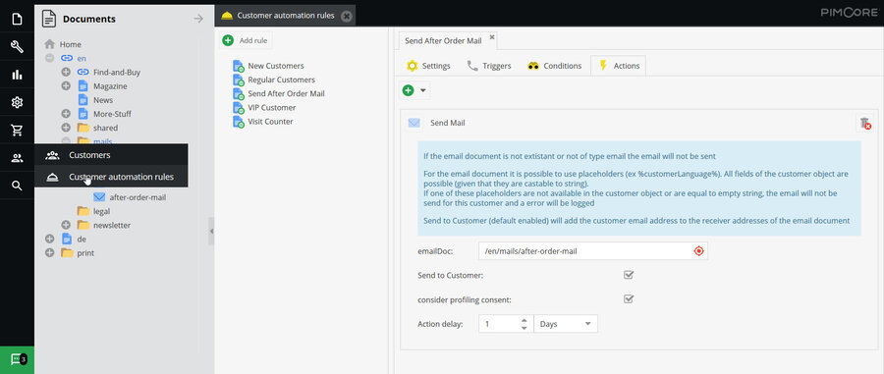884x374 pixels.
Task: Open the gear Settings sidebar icon
Action: pos(17,102)
